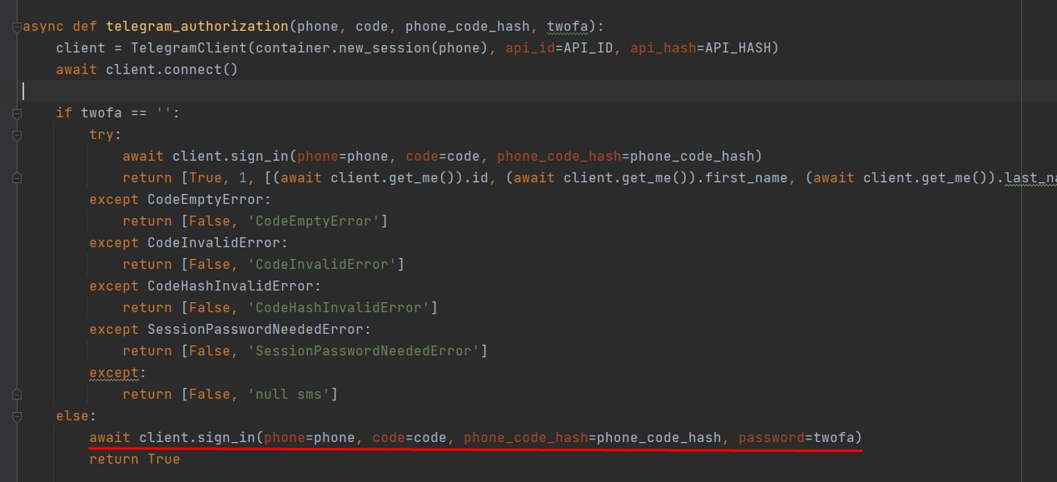Viewport: 1057px width, 482px height.
Task: Click CodeInvalidError in the except clause
Action: tap(213, 243)
